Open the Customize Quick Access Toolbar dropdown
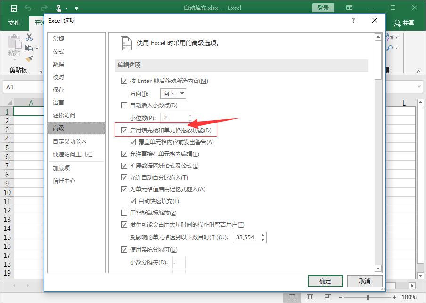 point(77,8)
